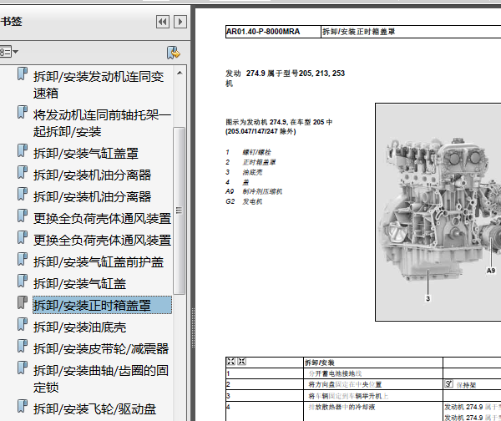This screenshot has width=501, height=421.
Task: Open bookmark 拆卸/安装发动机连同变速箱
Action: 99,84
